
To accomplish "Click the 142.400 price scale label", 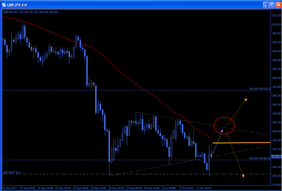I will (x=277, y=140).
